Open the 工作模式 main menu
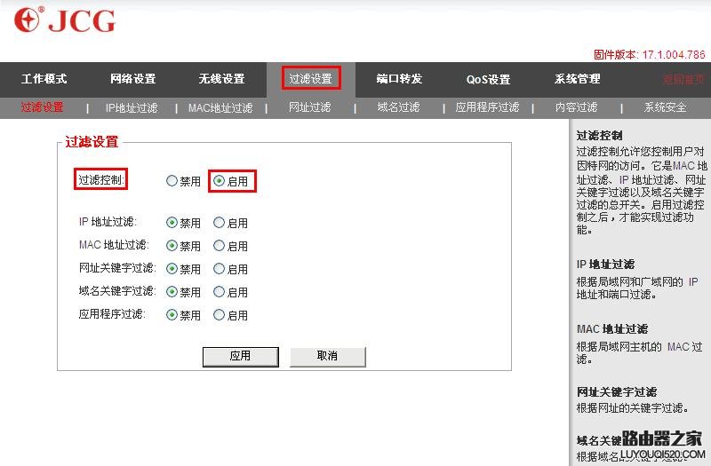The width and height of the screenshot is (711, 466). pos(44,79)
